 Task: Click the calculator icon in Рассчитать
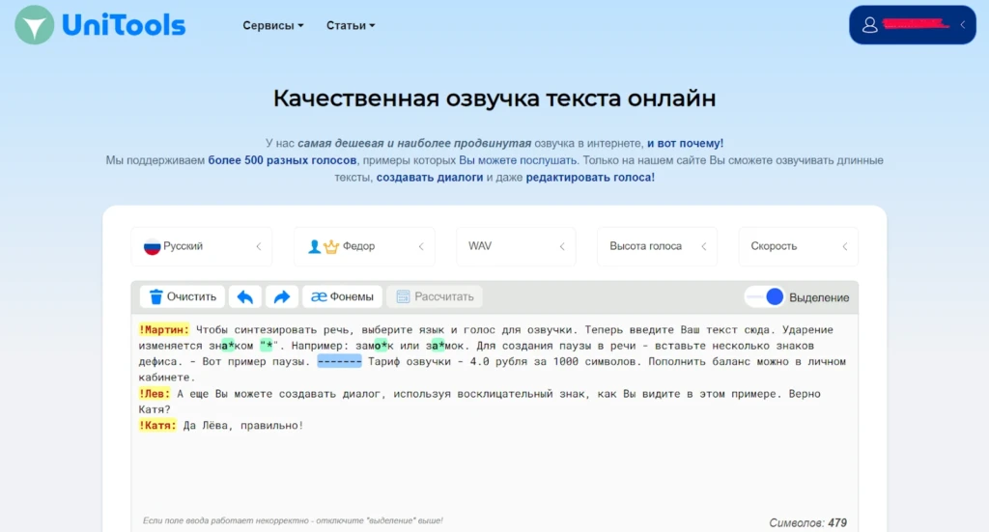(x=403, y=296)
